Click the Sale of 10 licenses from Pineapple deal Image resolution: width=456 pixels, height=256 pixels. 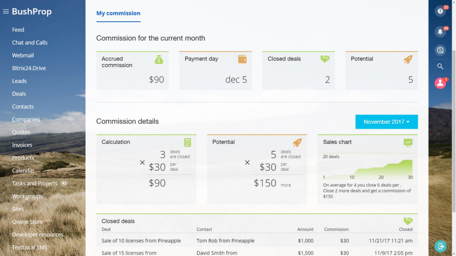pyautogui.click(x=141, y=241)
